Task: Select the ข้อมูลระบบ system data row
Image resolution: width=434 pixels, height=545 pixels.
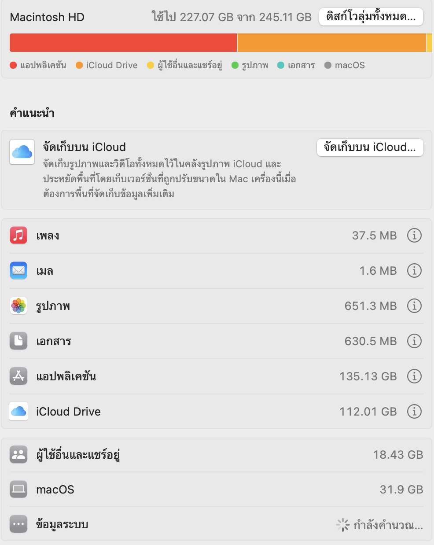Action: tap(217, 524)
